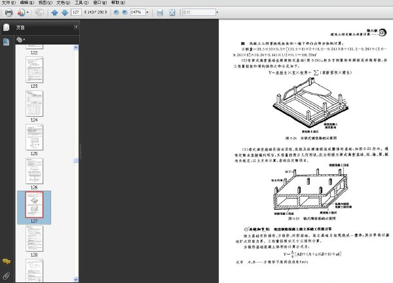
Task: Open the 帮助 (Help) menu
Action: click(x=119, y=3)
